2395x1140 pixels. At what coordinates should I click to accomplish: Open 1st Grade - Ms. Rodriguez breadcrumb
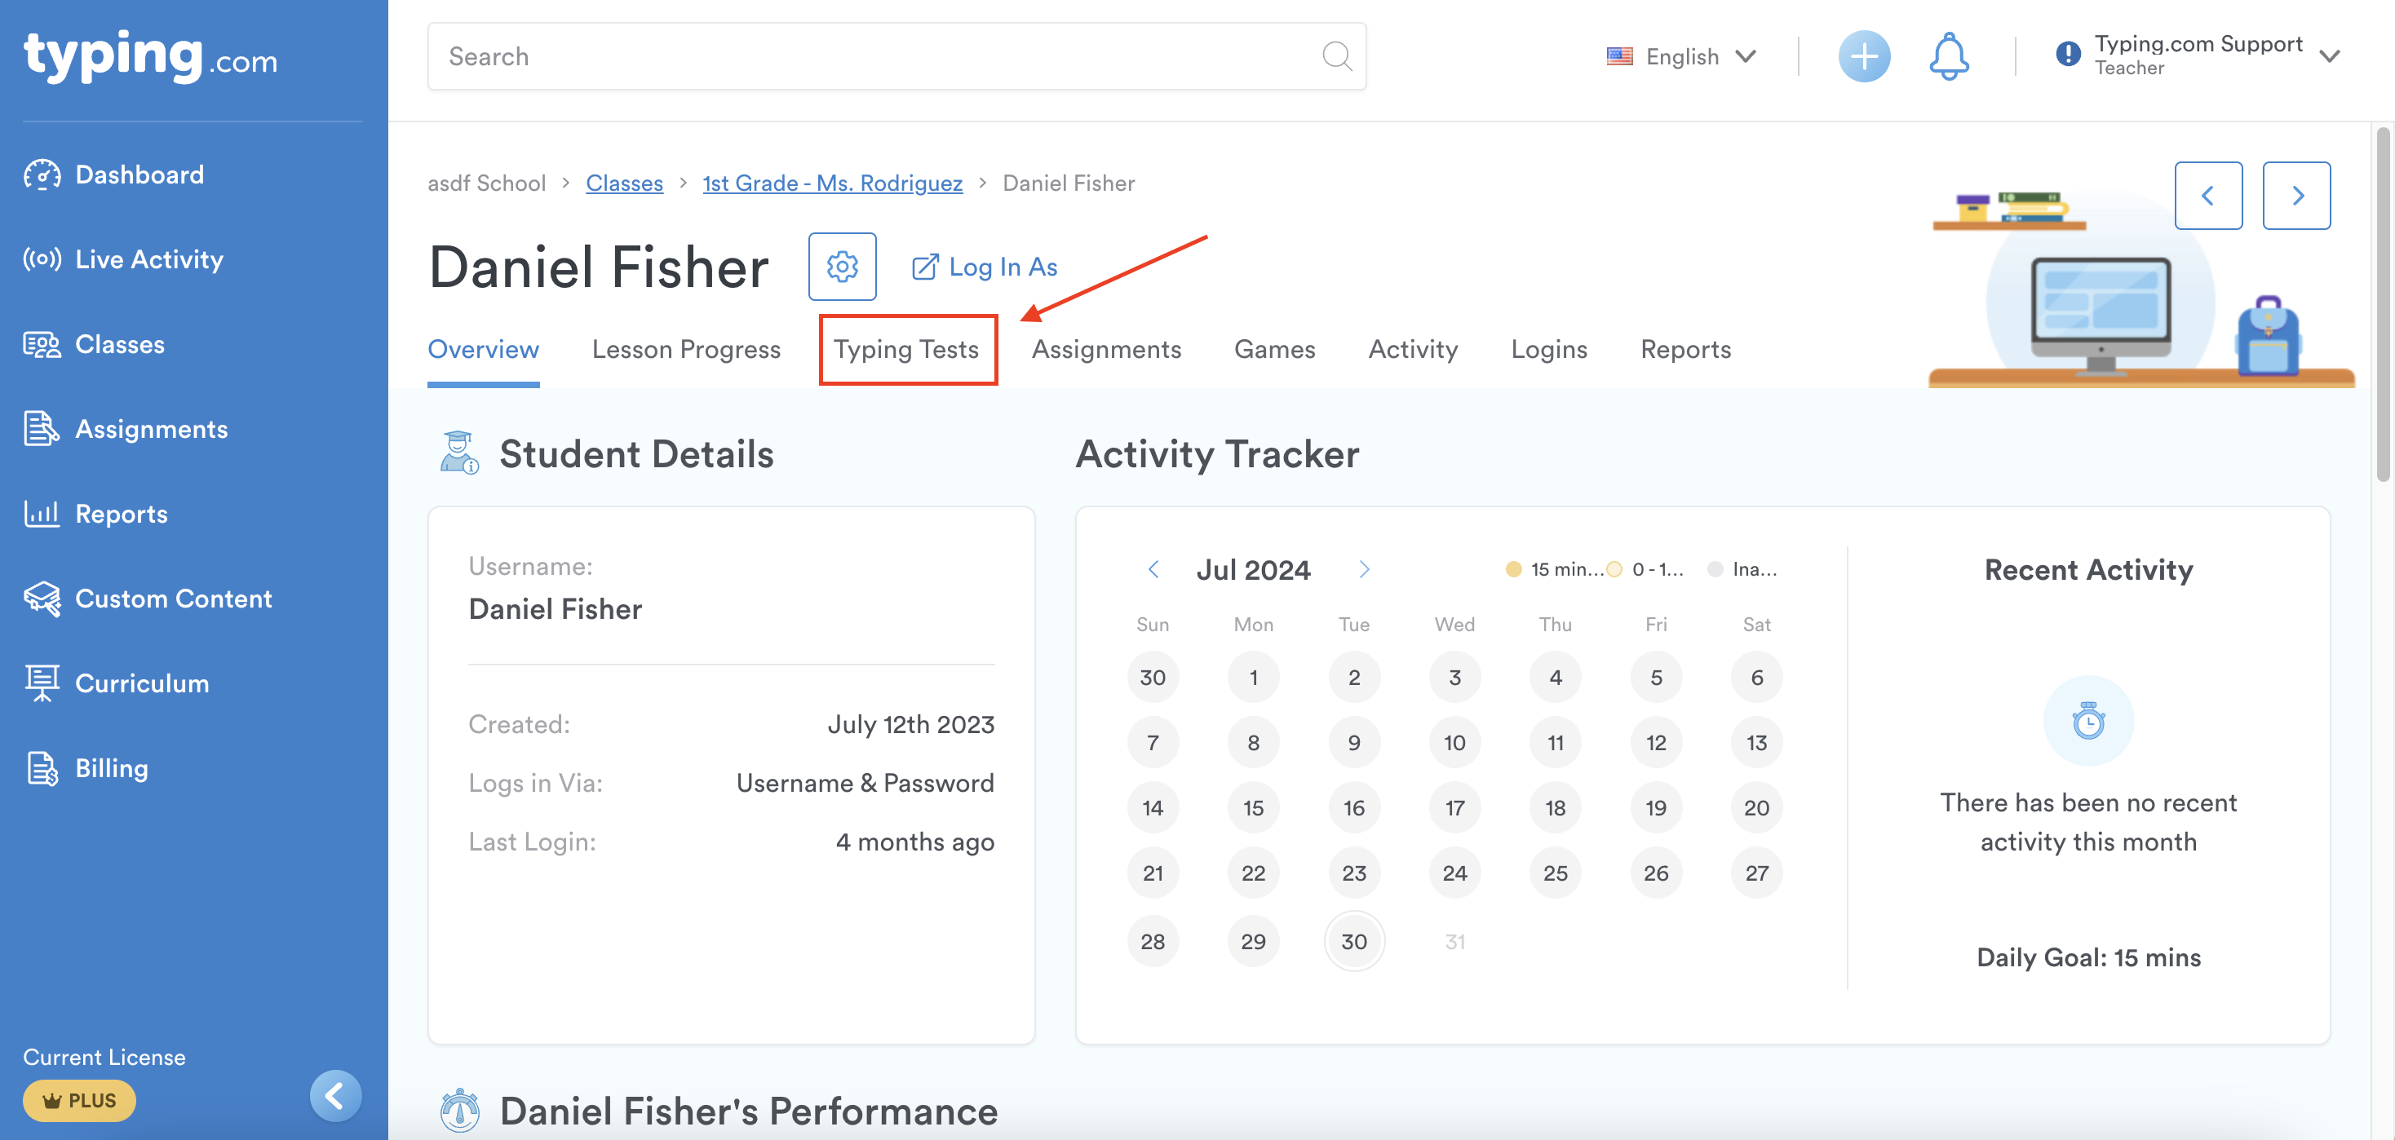pos(831,183)
